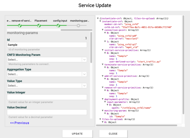
Task: Open the Aggregation Type dropdown
Action: [47, 74]
